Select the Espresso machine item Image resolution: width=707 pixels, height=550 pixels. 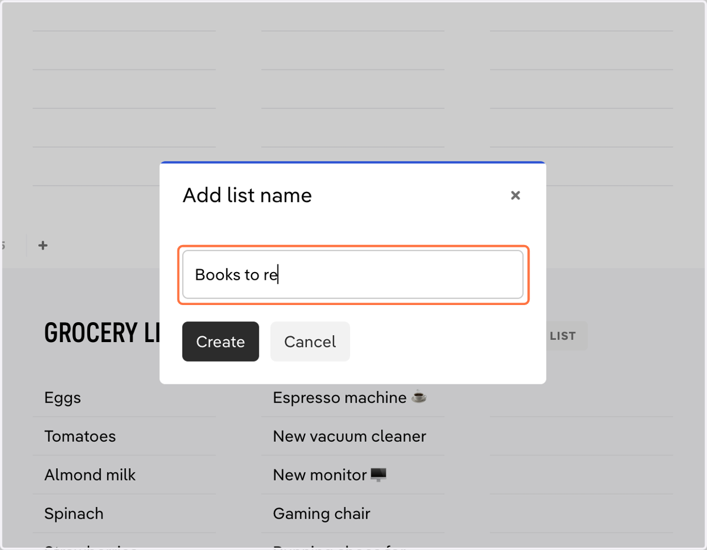click(349, 398)
